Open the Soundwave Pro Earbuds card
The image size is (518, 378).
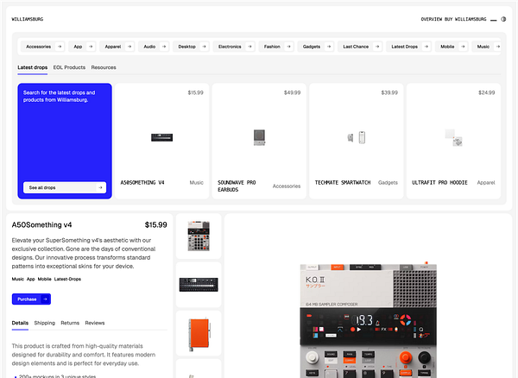259,141
